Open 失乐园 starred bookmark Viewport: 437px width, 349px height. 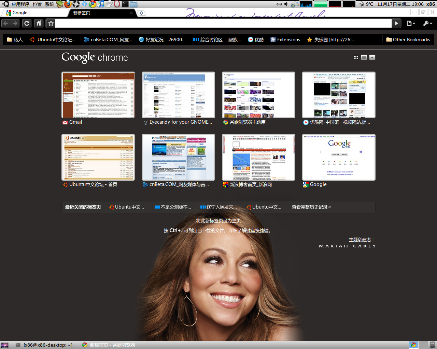tap(330, 40)
